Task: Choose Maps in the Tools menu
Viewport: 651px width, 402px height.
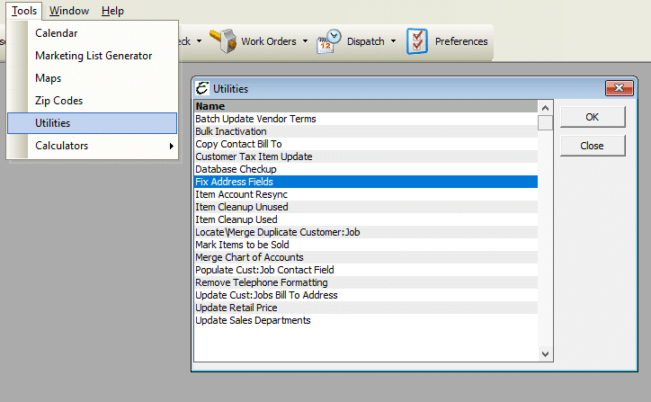Action: [x=93, y=78]
